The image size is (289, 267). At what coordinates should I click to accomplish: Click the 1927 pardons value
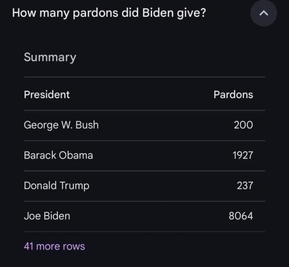coord(243,155)
